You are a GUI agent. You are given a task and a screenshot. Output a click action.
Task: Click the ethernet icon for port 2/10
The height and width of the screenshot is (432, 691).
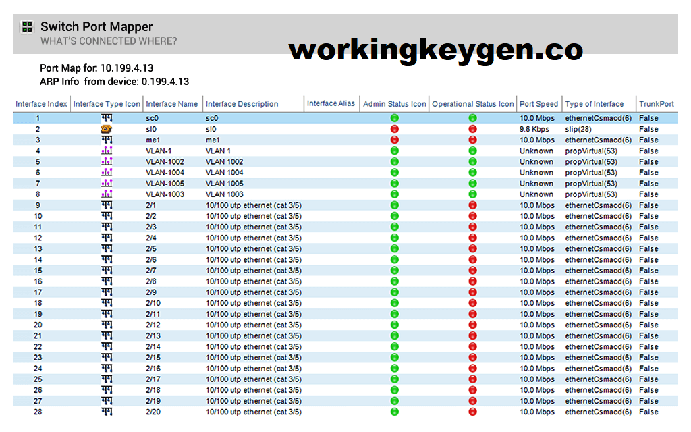(x=107, y=303)
